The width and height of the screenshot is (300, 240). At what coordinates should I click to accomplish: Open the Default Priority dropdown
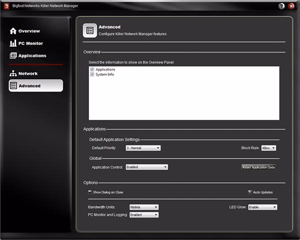(x=143, y=148)
